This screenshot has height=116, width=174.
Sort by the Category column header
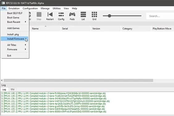(x=136, y=29)
